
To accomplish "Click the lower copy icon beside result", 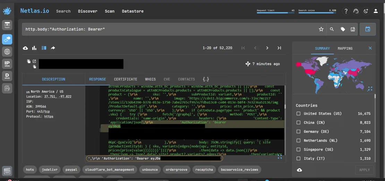I will 35,67.
